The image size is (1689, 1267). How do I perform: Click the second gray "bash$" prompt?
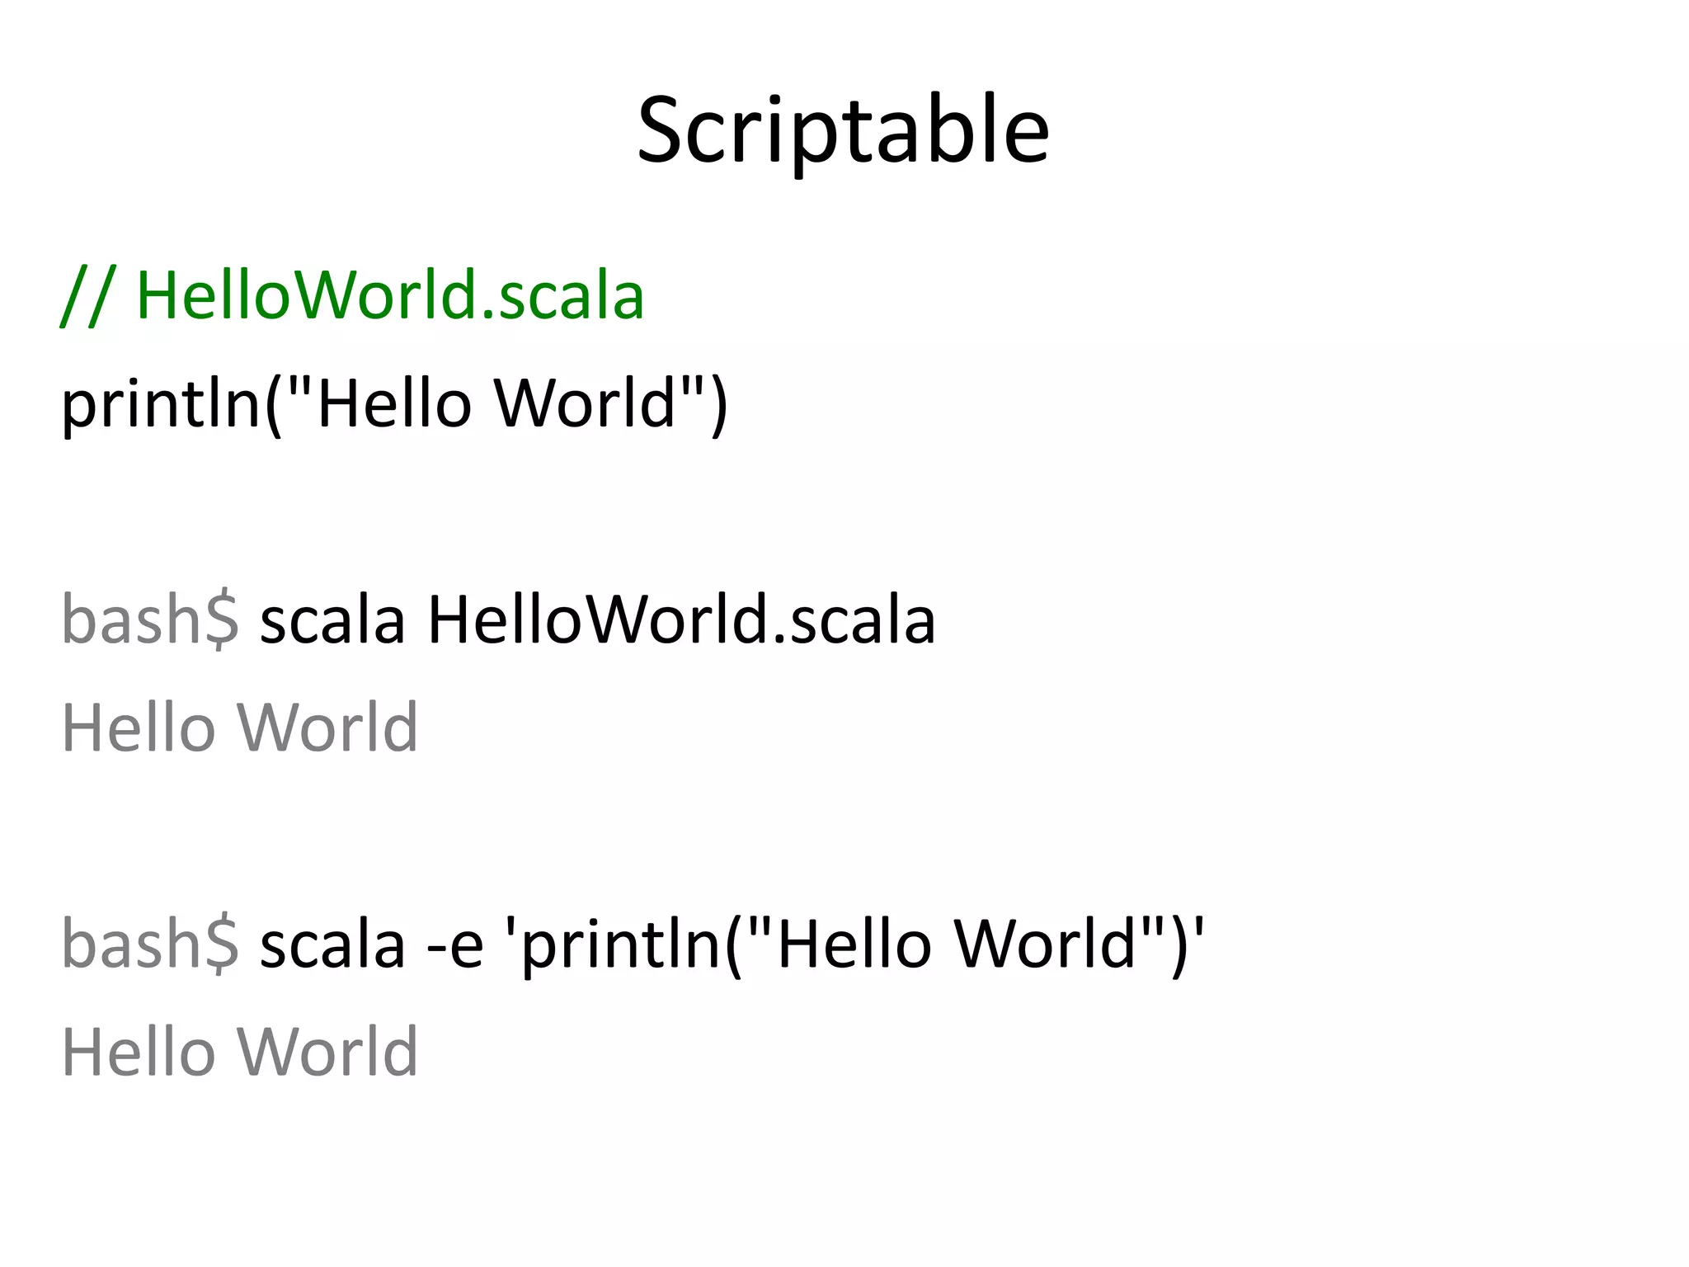point(150,944)
